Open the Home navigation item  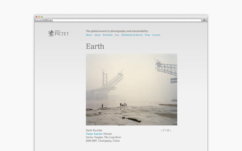89,35
